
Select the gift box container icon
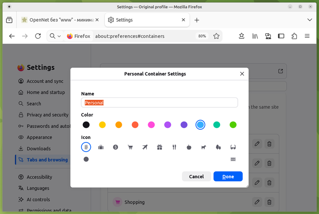[159, 147]
